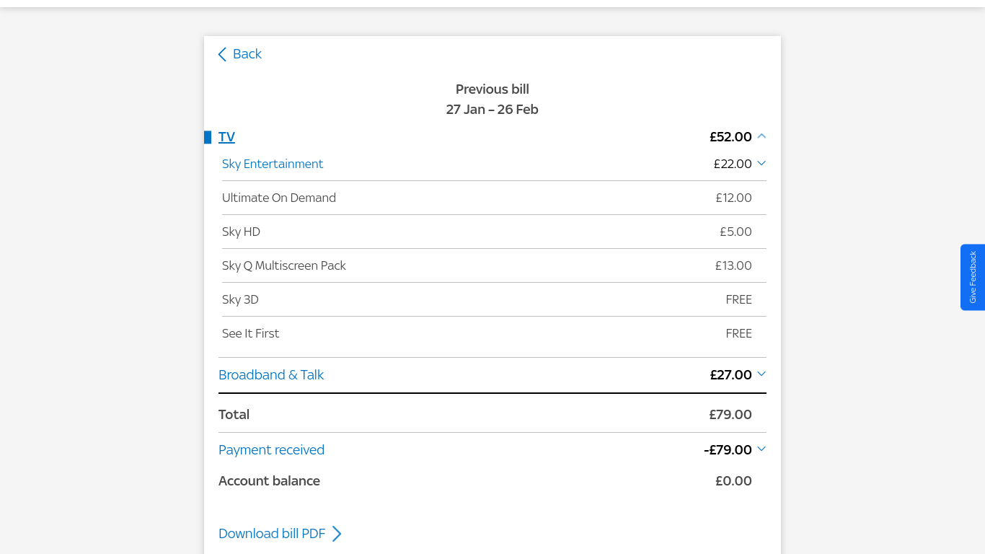Download the bill PDF
This screenshot has width=985, height=554.
[x=272, y=534]
